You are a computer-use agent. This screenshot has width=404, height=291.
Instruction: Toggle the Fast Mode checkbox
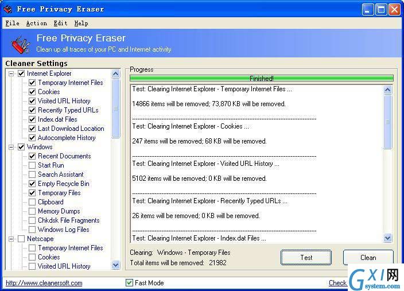click(129, 283)
